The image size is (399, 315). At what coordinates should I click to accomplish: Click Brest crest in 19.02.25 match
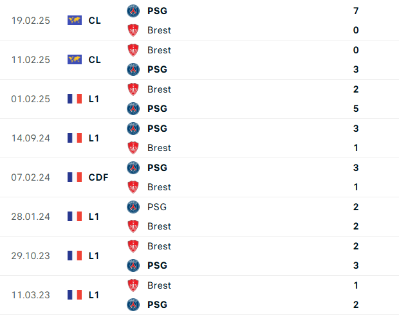coord(133,30)
